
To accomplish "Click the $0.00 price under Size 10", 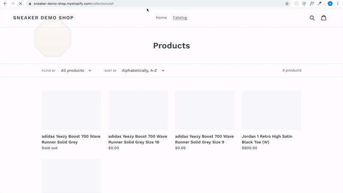I will [114, 148].
